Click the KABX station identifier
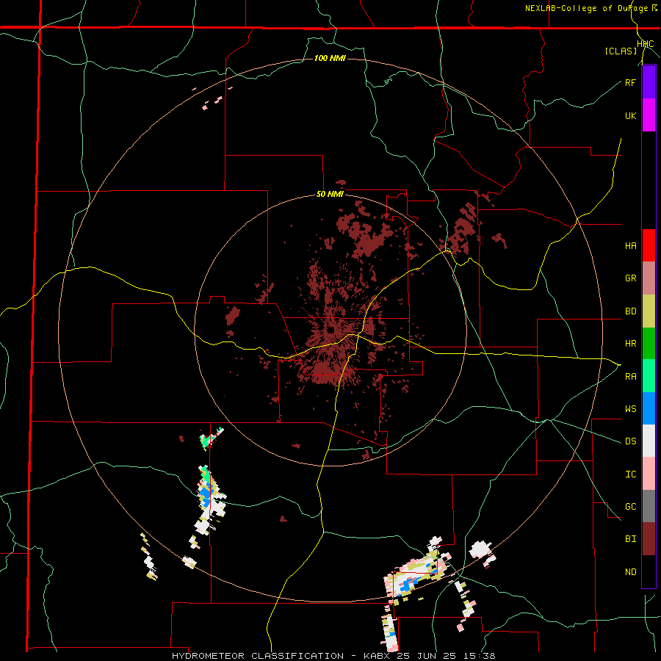 (378, 656)
